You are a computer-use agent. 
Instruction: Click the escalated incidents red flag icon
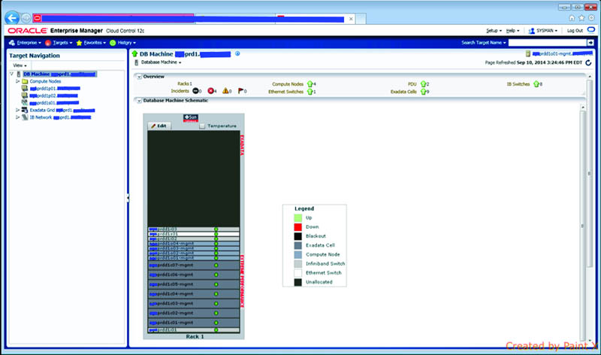(x=240, y=91)
